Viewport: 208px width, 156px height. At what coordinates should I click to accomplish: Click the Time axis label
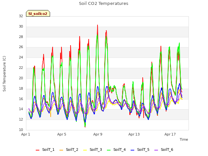click(x=184, y=139)
